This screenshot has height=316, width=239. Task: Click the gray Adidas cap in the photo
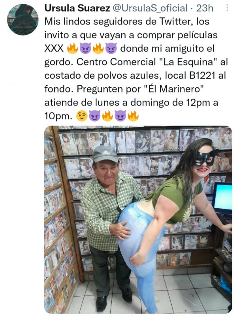[x=105, y=154]
